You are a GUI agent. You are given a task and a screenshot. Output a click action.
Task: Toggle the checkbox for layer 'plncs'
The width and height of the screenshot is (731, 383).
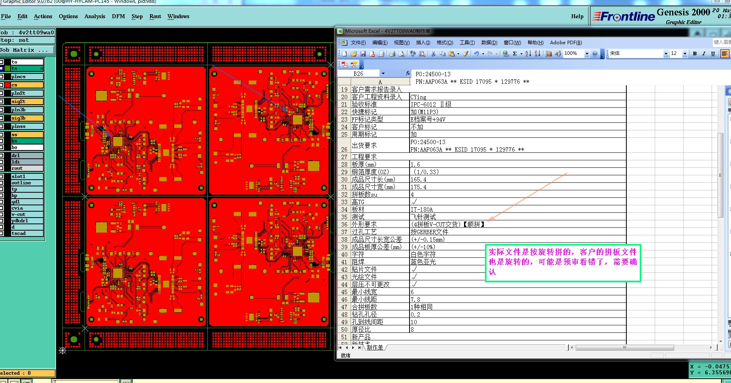[2, 77]
